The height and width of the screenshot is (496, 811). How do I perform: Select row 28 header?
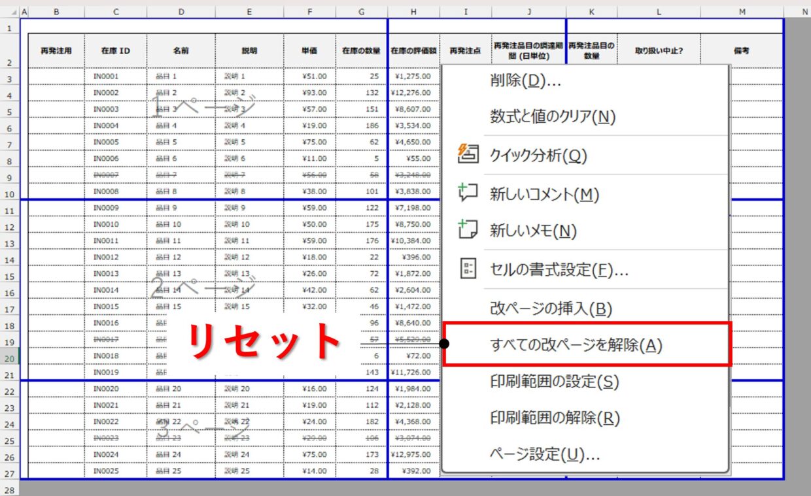click(10, 489)
